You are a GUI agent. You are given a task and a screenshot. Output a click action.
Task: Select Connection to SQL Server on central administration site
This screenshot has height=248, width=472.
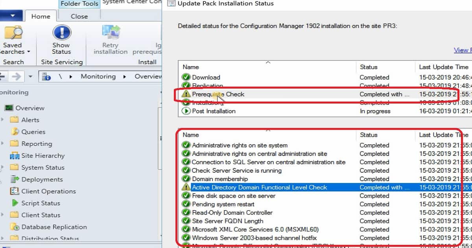tap(325, 162)
